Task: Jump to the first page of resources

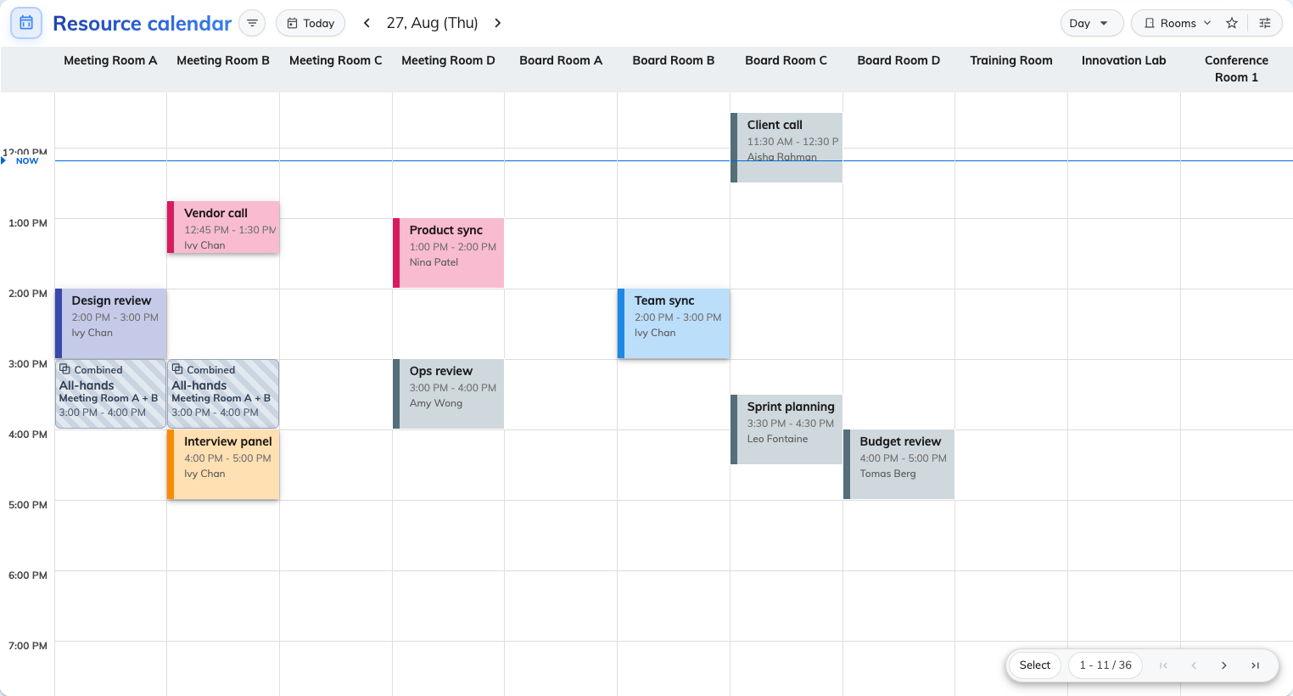Action: pyautogui.click(x=1163, y=665)
